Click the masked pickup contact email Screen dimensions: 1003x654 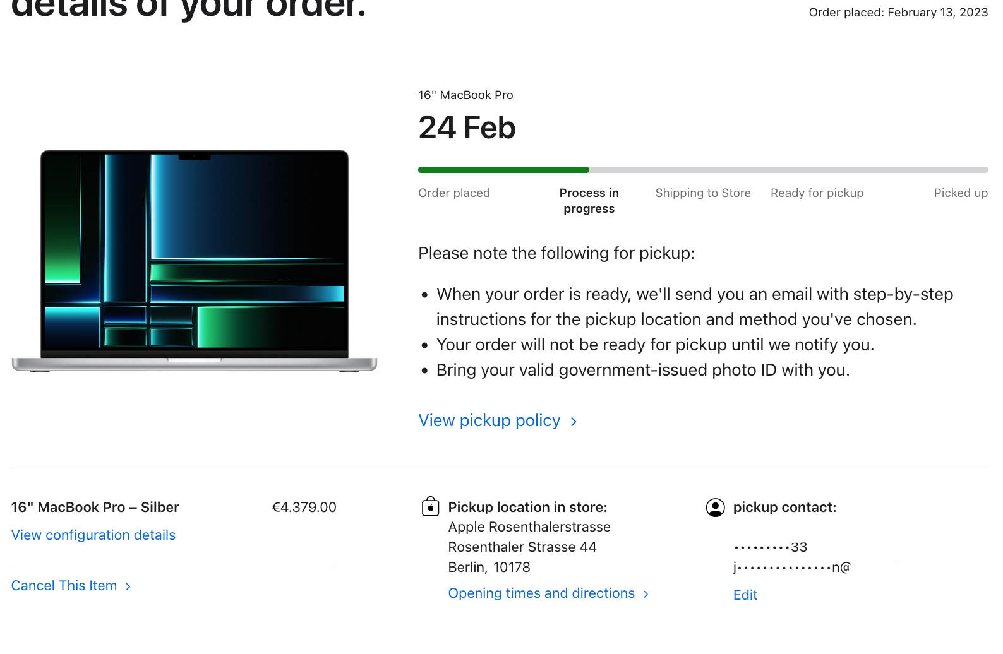point(792,568)
